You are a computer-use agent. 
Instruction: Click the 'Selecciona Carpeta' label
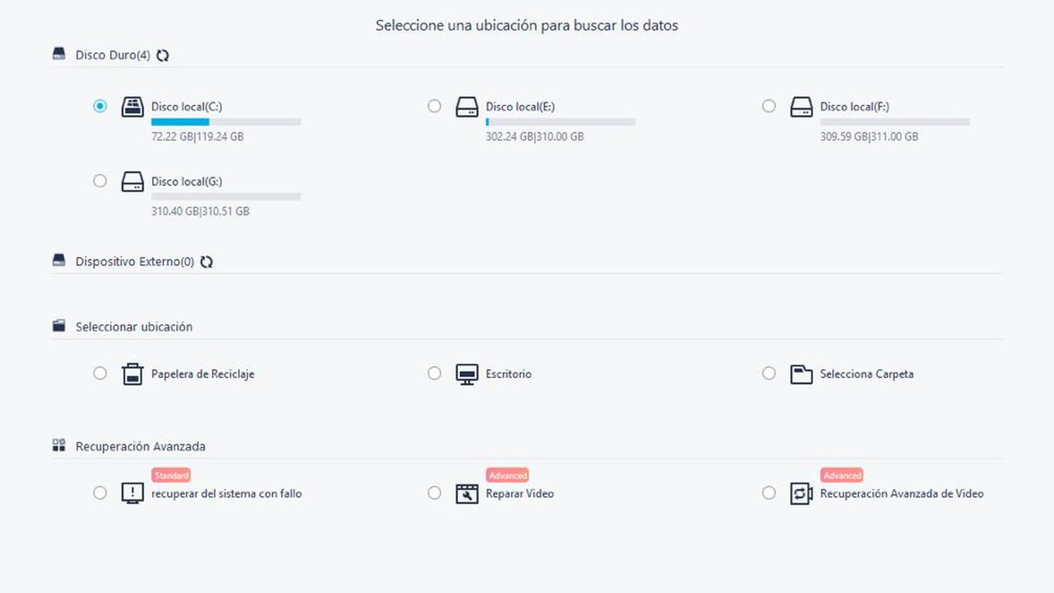pyautogui.click(x=866, y=374)
